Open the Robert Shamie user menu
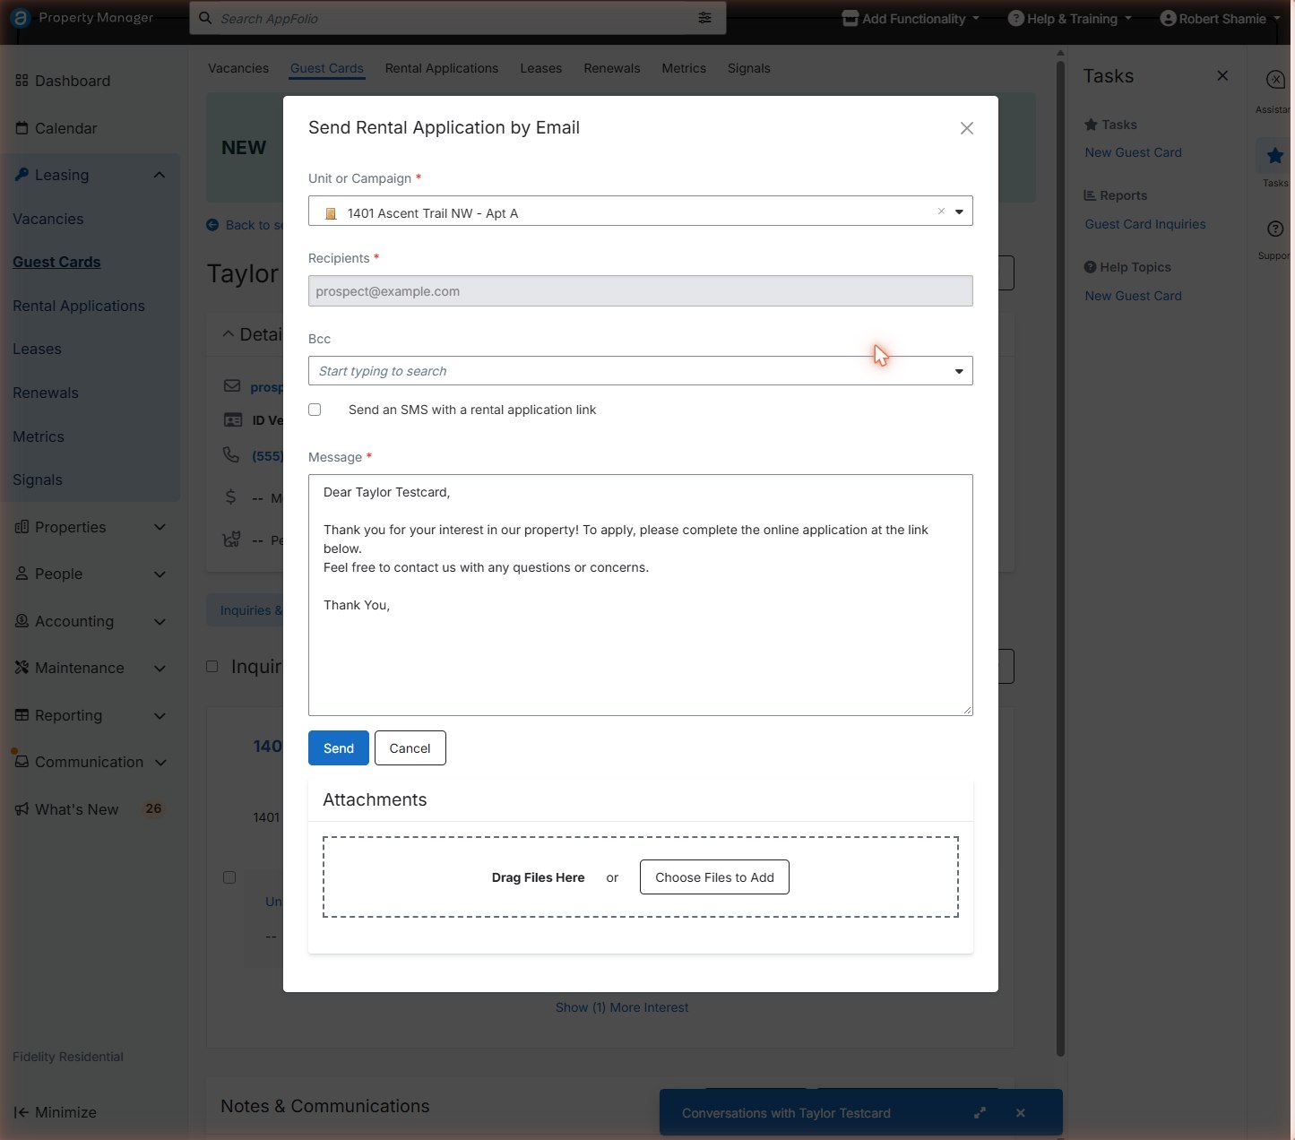 tap(1220, 18)
